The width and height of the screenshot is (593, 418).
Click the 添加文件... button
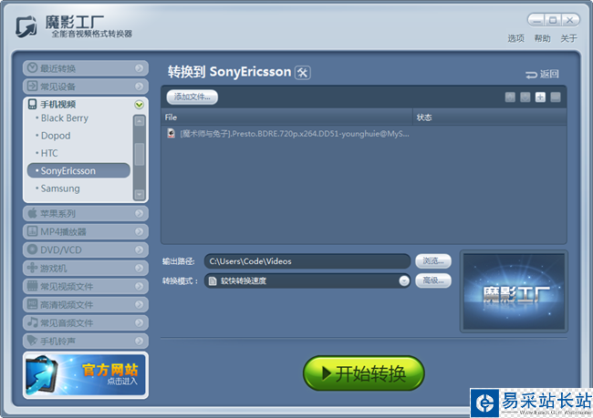(192, 97)
